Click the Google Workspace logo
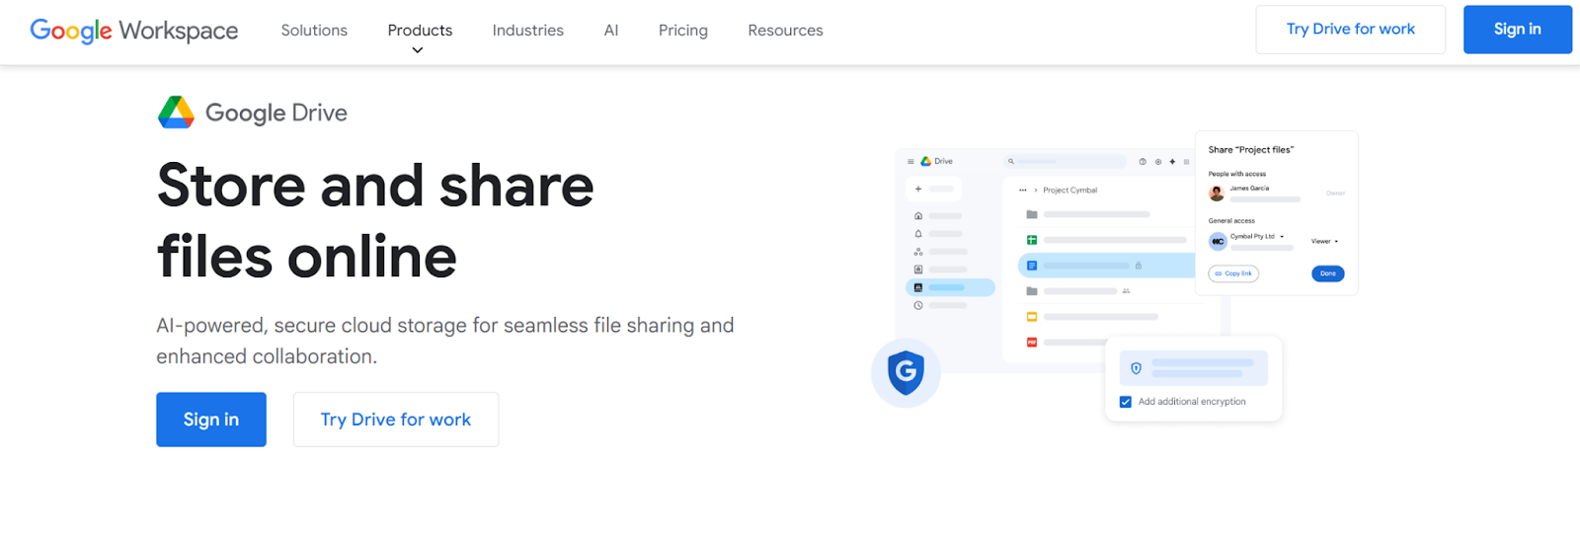 click(134, 31)
